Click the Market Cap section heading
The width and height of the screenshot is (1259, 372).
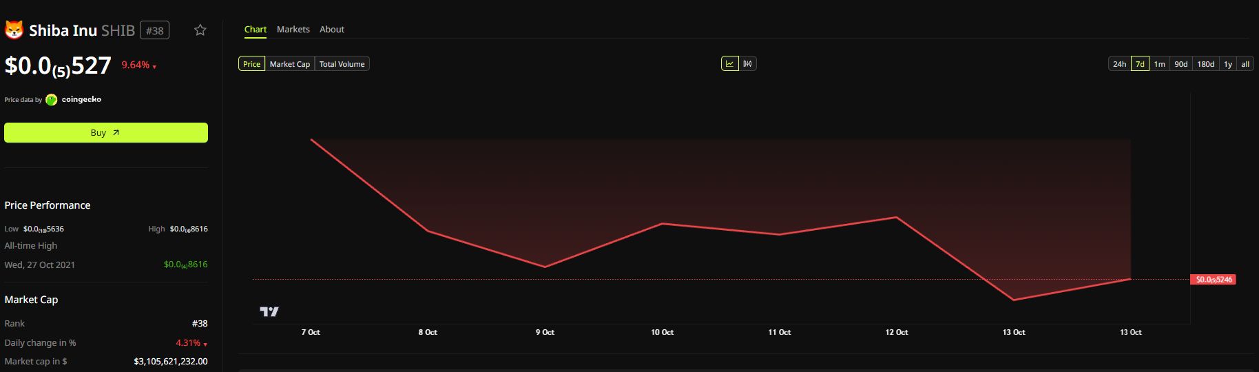[x=31, y=300]
